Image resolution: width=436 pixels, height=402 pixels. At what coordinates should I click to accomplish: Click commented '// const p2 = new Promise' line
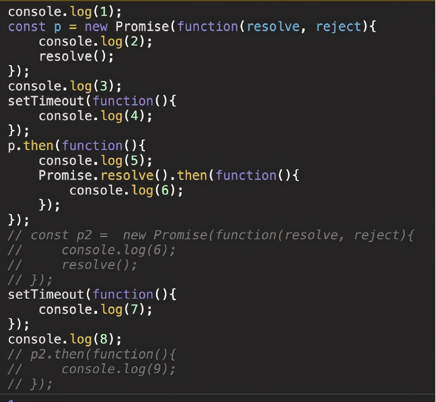click(211, 235)
